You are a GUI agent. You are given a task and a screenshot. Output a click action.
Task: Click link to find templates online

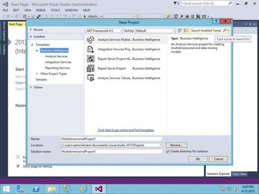tap(126, 130)
